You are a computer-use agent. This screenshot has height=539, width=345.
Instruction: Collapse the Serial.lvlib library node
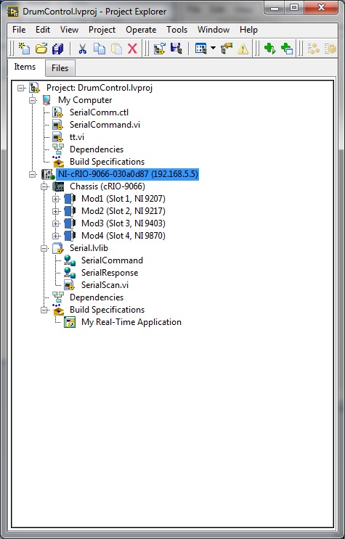pyautogui.click(x=44, y=248)
